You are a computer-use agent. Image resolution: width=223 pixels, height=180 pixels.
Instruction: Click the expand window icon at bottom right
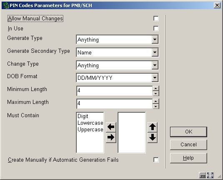[x=210, y=175]
